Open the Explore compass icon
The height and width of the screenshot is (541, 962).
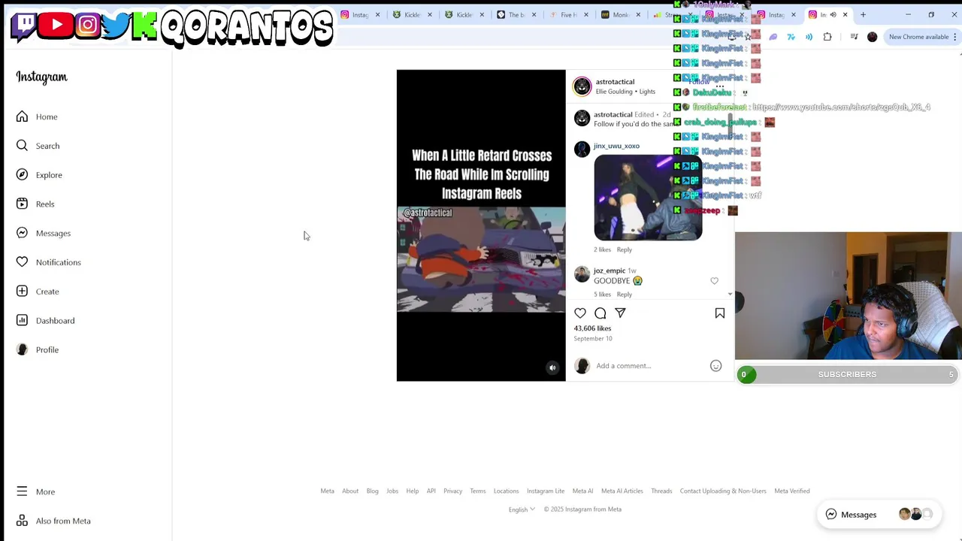[x=22, y=175]
